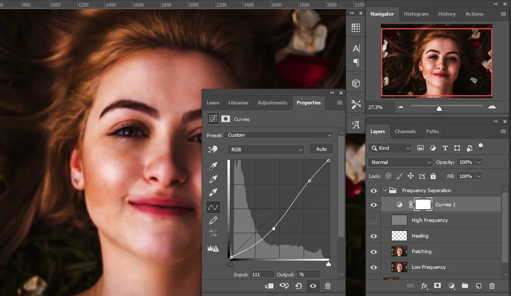
Task: Add a layer mask
Action: tap(437, 285)
